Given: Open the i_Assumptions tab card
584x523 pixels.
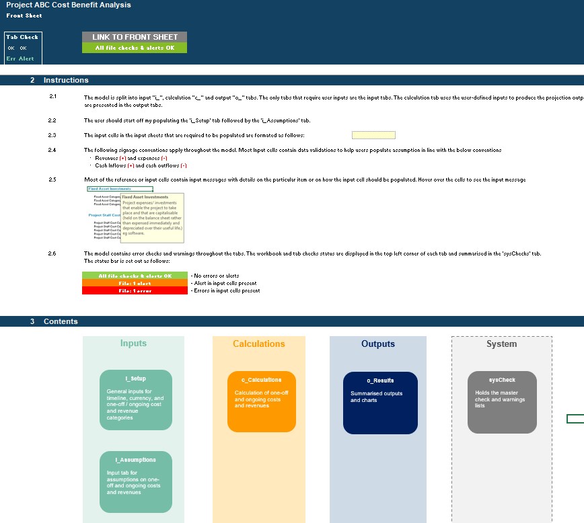Looking at the screenshot, I should (x=136, y=482).
